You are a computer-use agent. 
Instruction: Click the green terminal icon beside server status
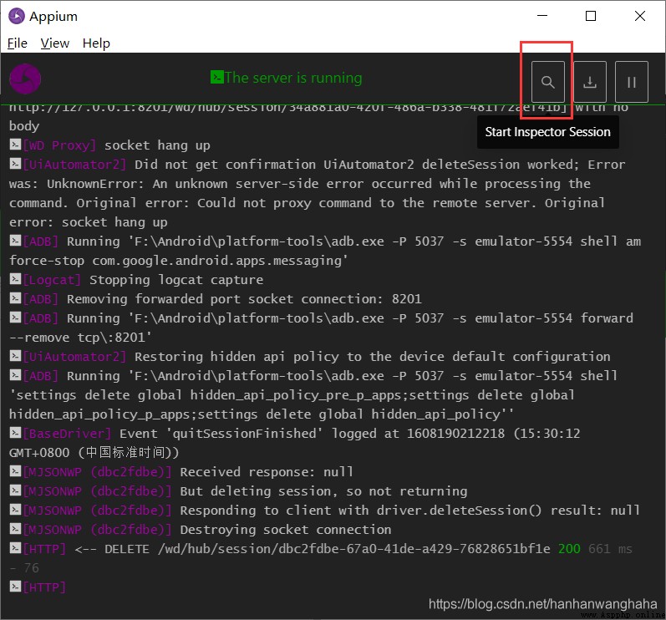216,77
